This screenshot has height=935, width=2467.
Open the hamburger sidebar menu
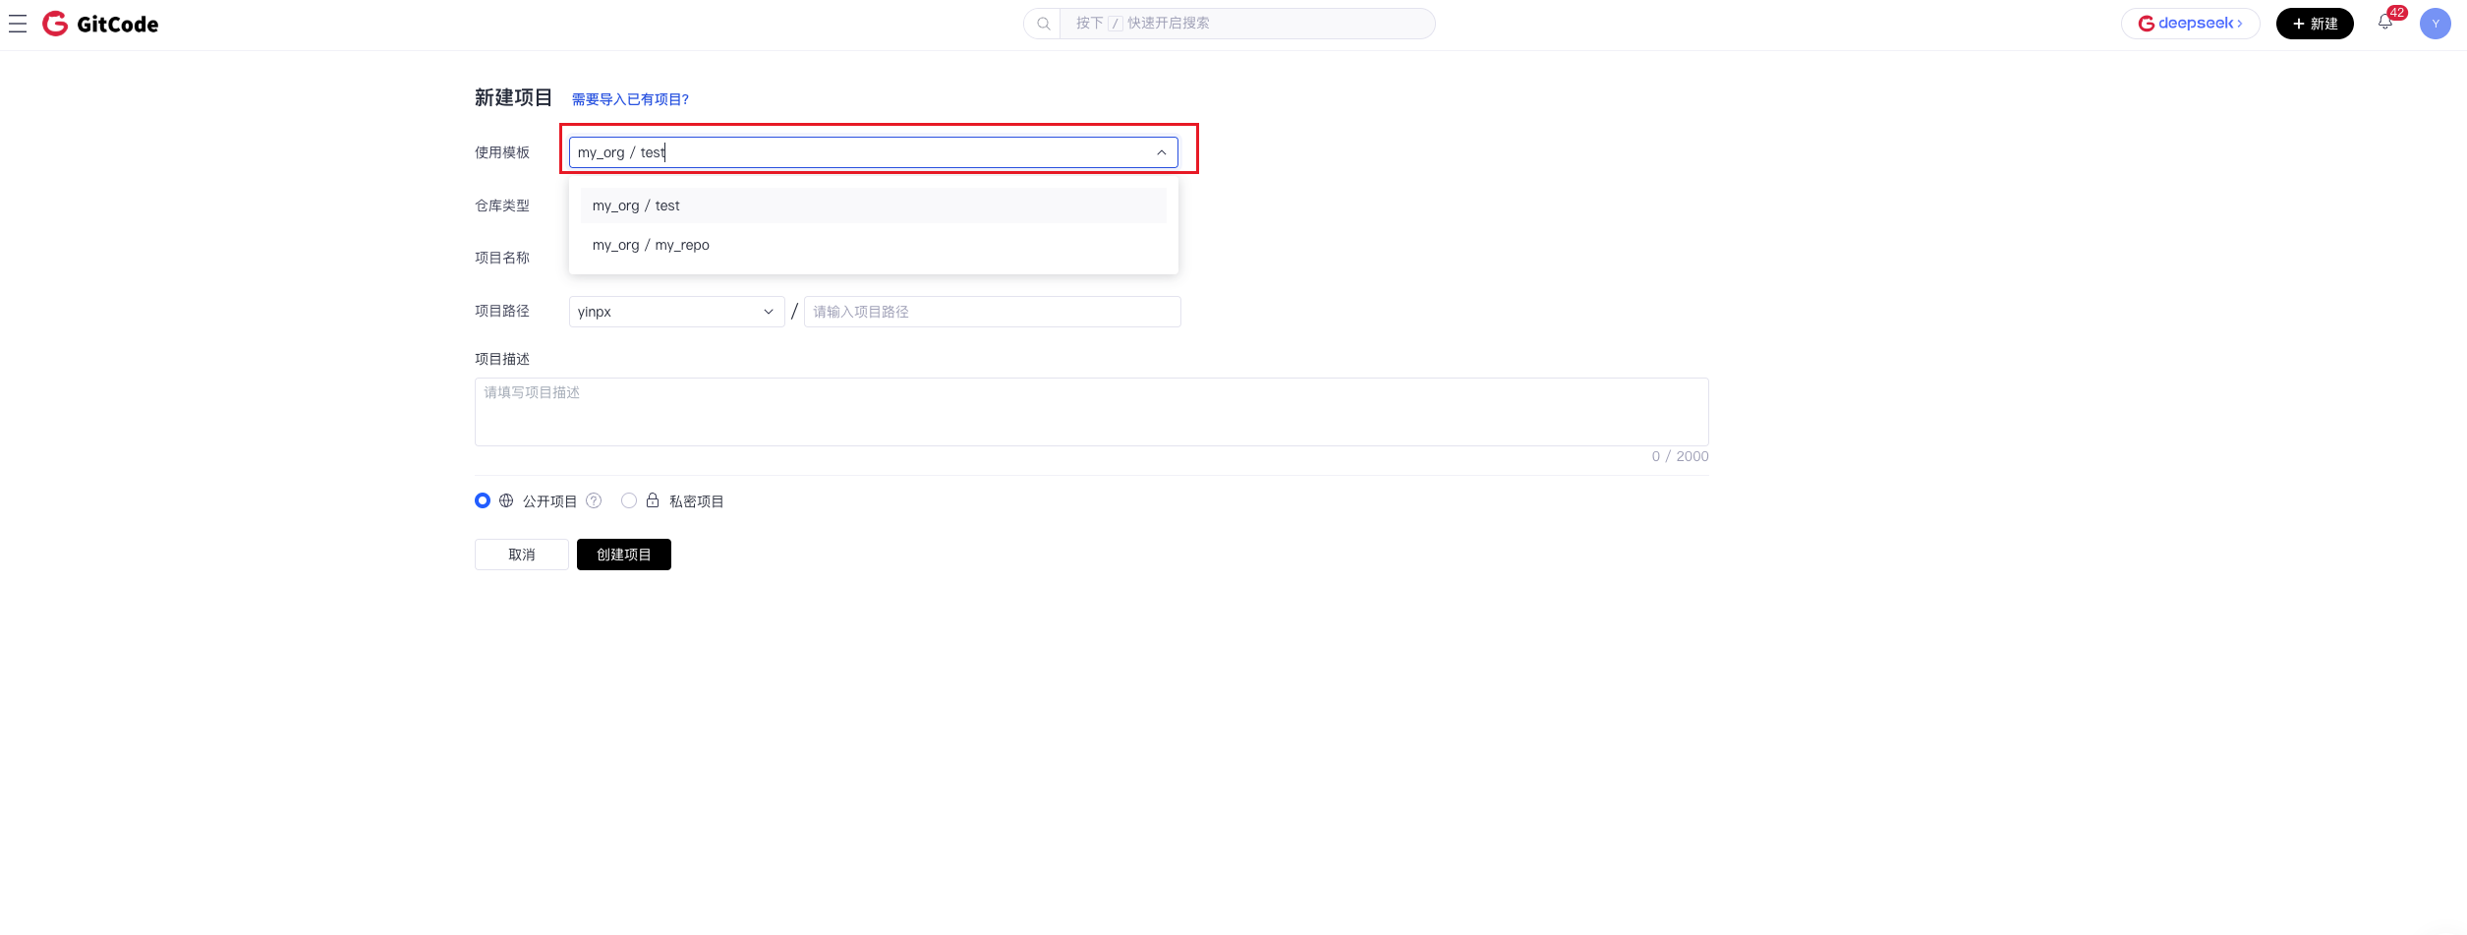(x=18, y=24)
